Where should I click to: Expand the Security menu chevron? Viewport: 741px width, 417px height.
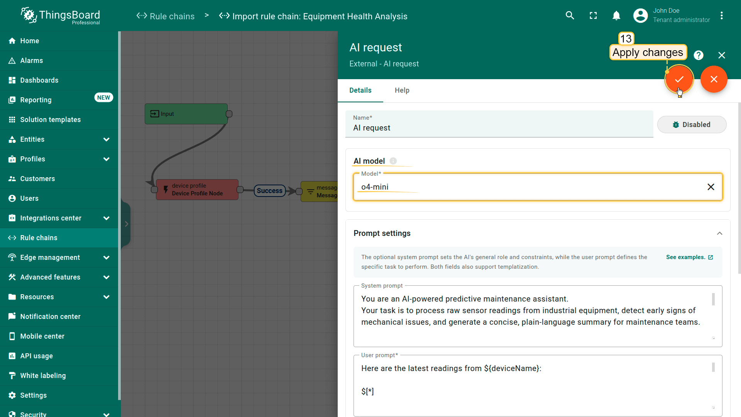107,414
